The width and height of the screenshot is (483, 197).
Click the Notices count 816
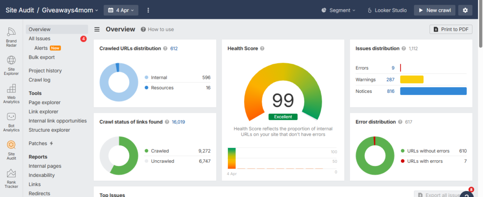point(391,91)
